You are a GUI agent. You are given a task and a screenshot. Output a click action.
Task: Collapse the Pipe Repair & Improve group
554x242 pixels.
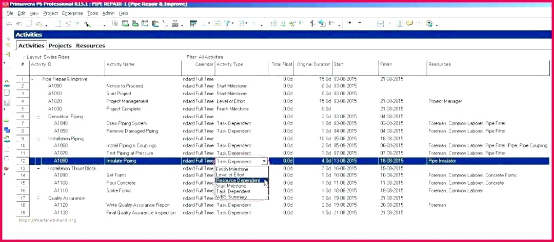32,79
